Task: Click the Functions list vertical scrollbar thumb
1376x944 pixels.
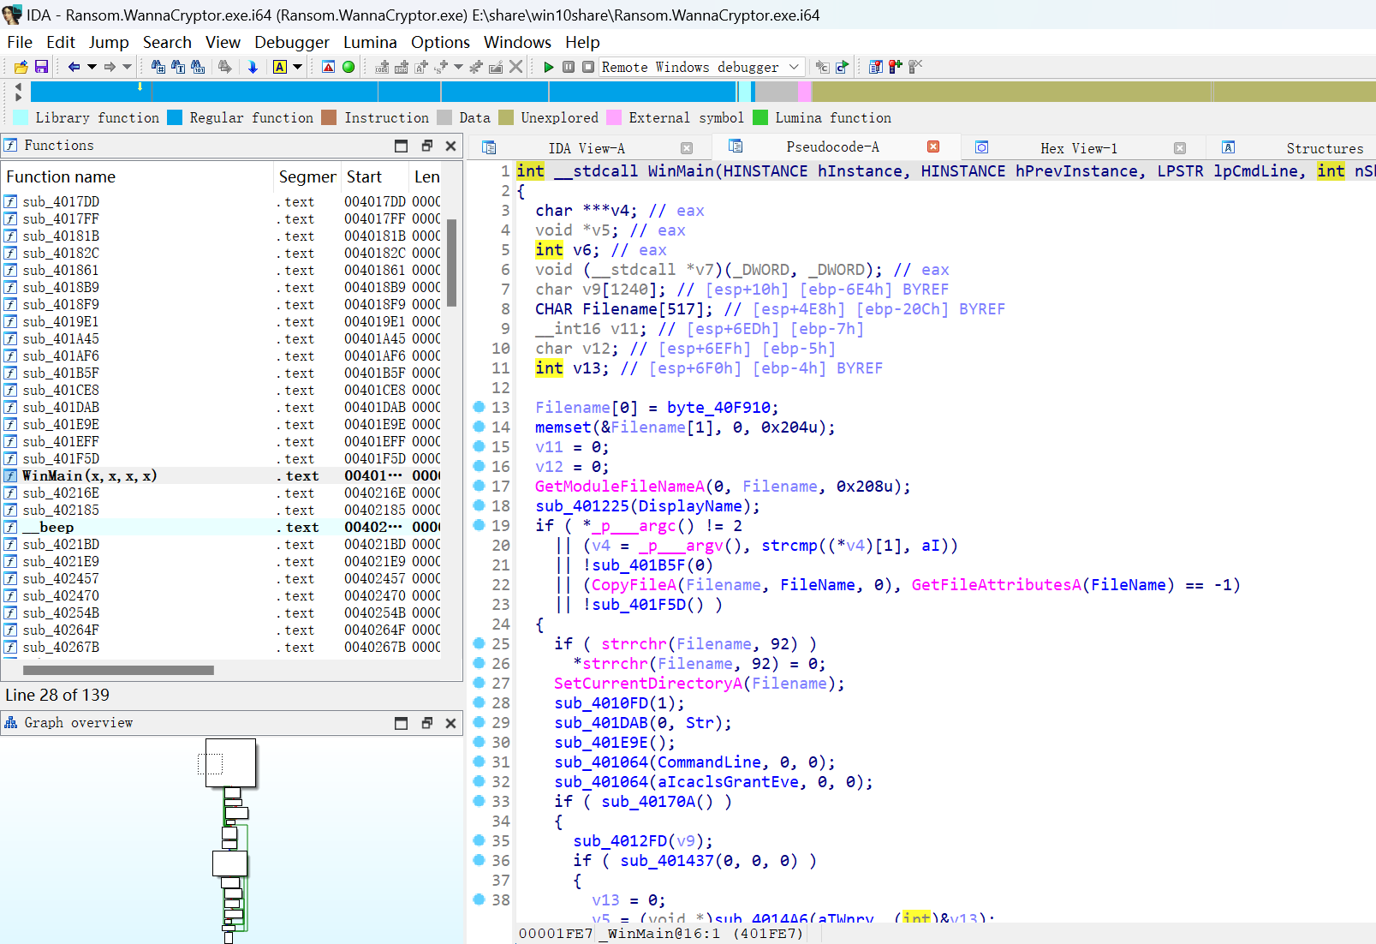Action: click(x=451, y=262)
